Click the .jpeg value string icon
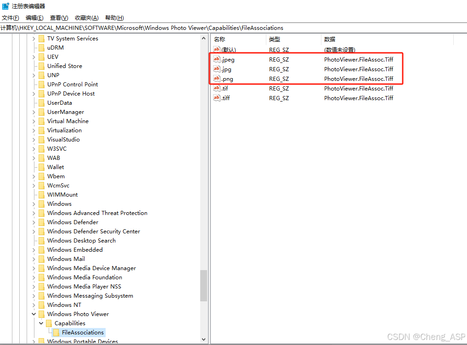 (217, 59)
